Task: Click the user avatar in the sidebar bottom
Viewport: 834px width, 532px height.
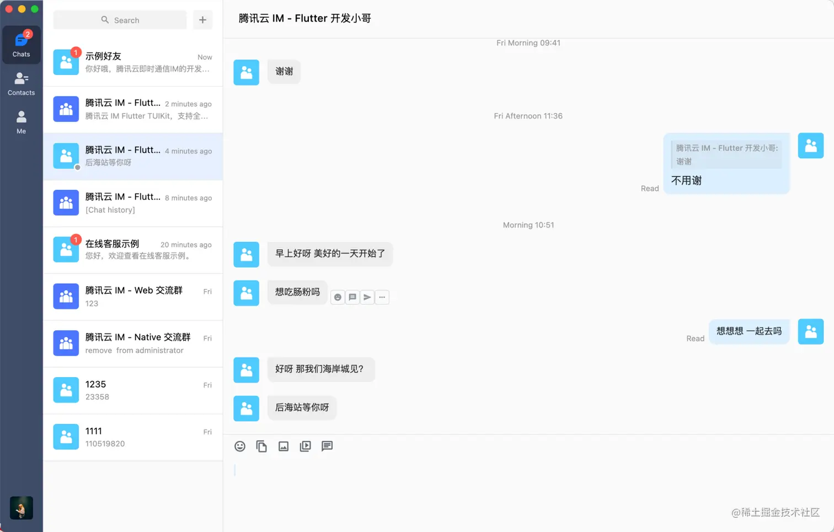Action: [x=21, y=508]
